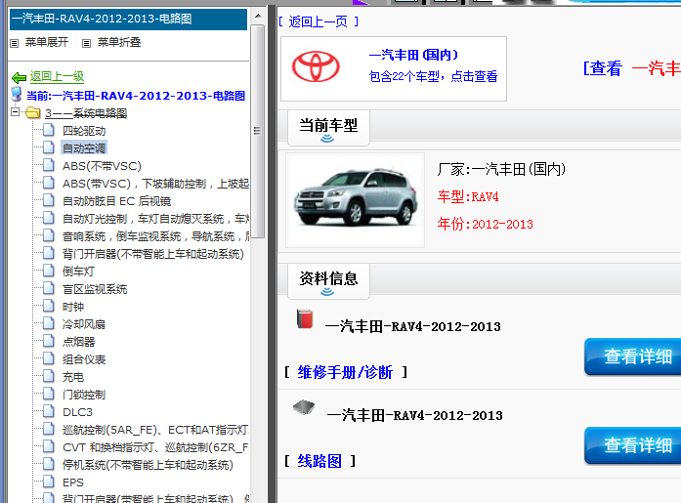This screenshot has height=503, width=681.
Task: Open 自动防眩目 EC 后视镜 item
Action: (116, 201)
